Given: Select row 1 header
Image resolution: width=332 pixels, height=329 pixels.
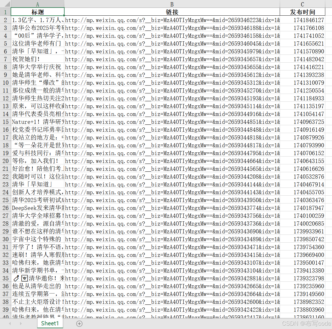Looking at the screenshot, I should coord(5,12).
